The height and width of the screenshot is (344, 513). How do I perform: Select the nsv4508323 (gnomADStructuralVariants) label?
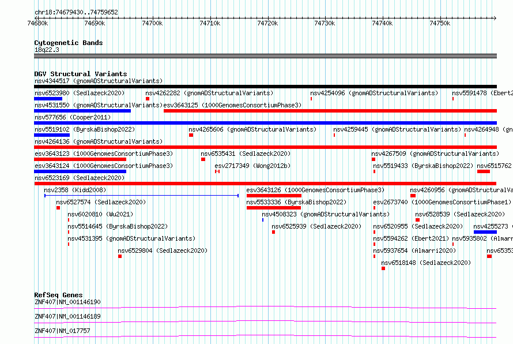pyautogui.click(x=326, y=214)
